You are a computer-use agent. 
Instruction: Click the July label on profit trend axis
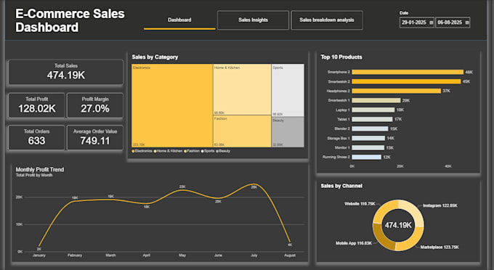tap(254, 255)
